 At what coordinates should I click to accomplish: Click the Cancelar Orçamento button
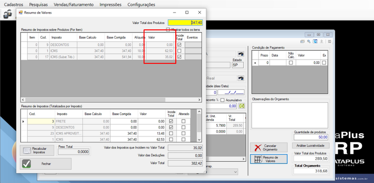coord(269,148)
